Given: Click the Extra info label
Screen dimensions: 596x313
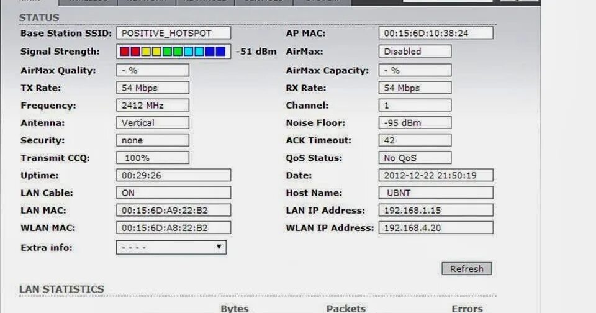Looking at the screenshot, I should [47, 248].
